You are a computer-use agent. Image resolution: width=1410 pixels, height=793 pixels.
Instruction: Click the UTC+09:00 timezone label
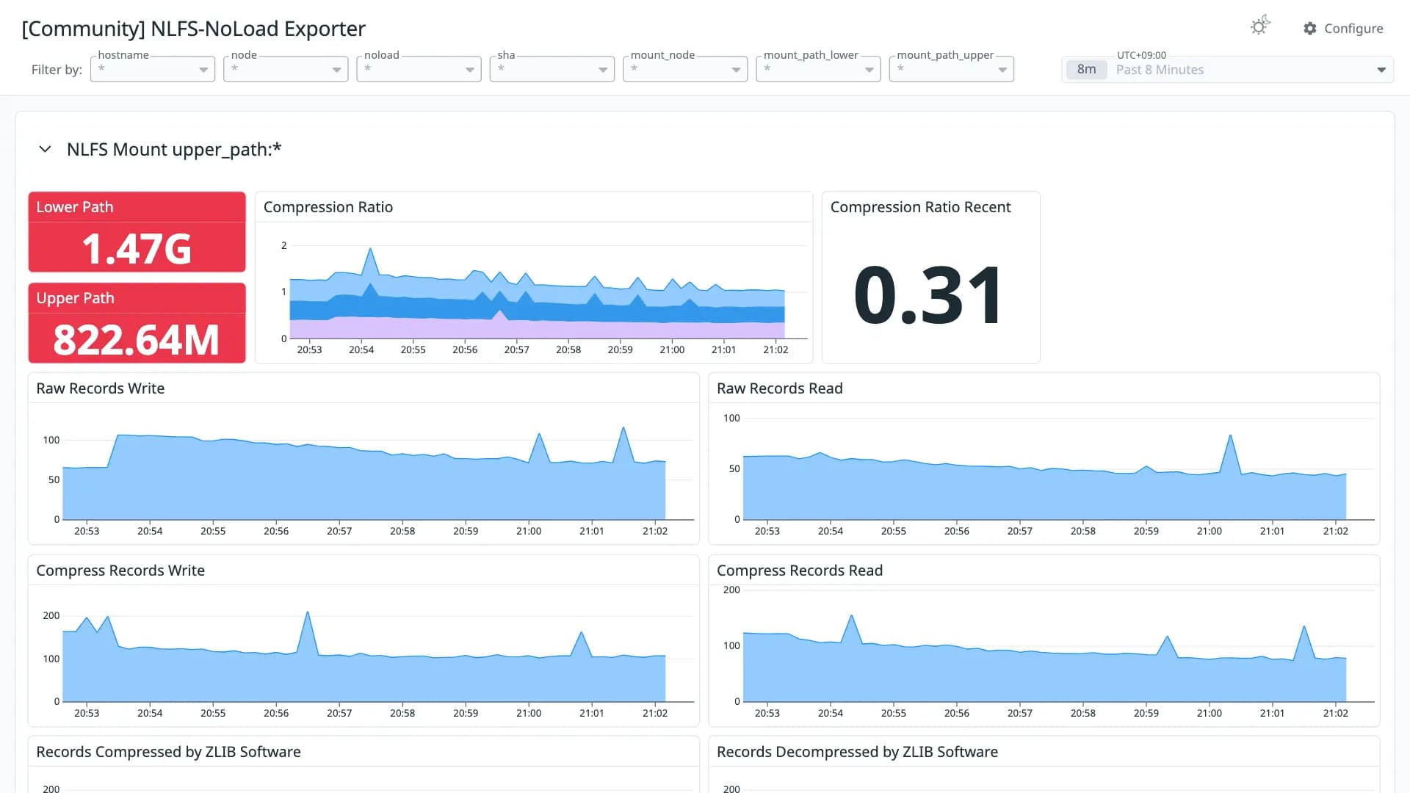tap(1141, 55)
